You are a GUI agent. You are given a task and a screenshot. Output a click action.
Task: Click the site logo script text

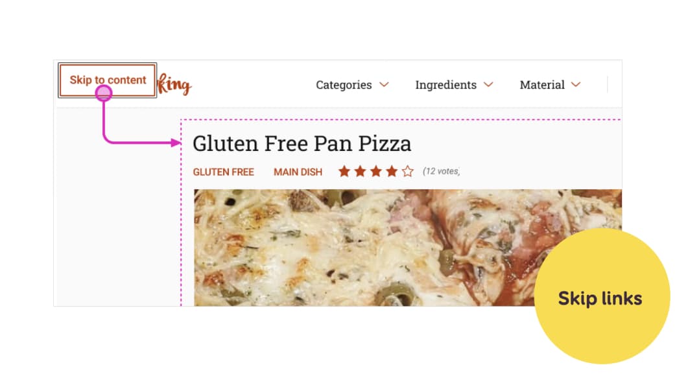[174, 84]
